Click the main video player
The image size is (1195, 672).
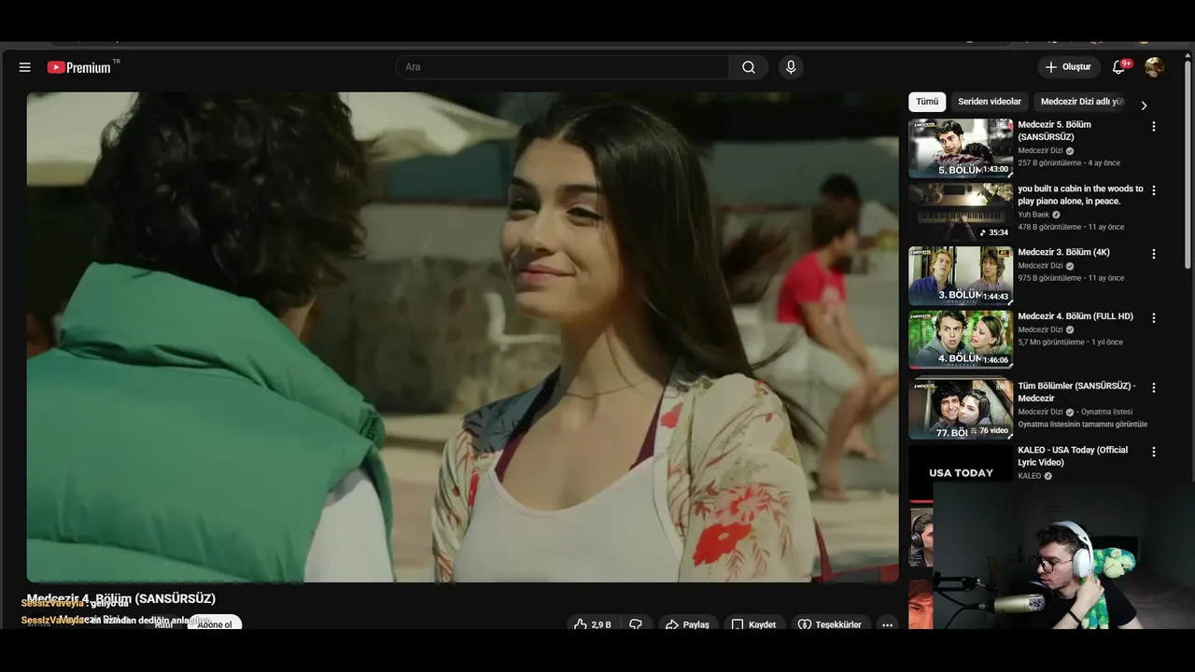[462, 337]
